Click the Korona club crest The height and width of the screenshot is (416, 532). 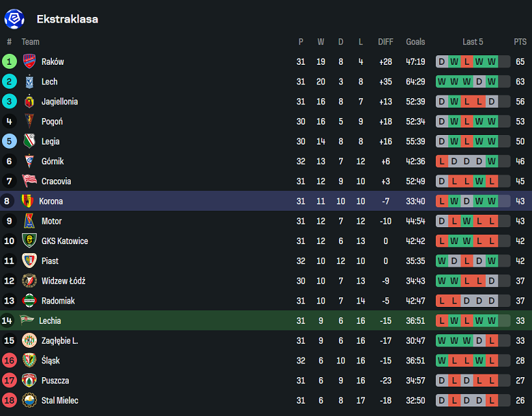[x=27, y=201]
